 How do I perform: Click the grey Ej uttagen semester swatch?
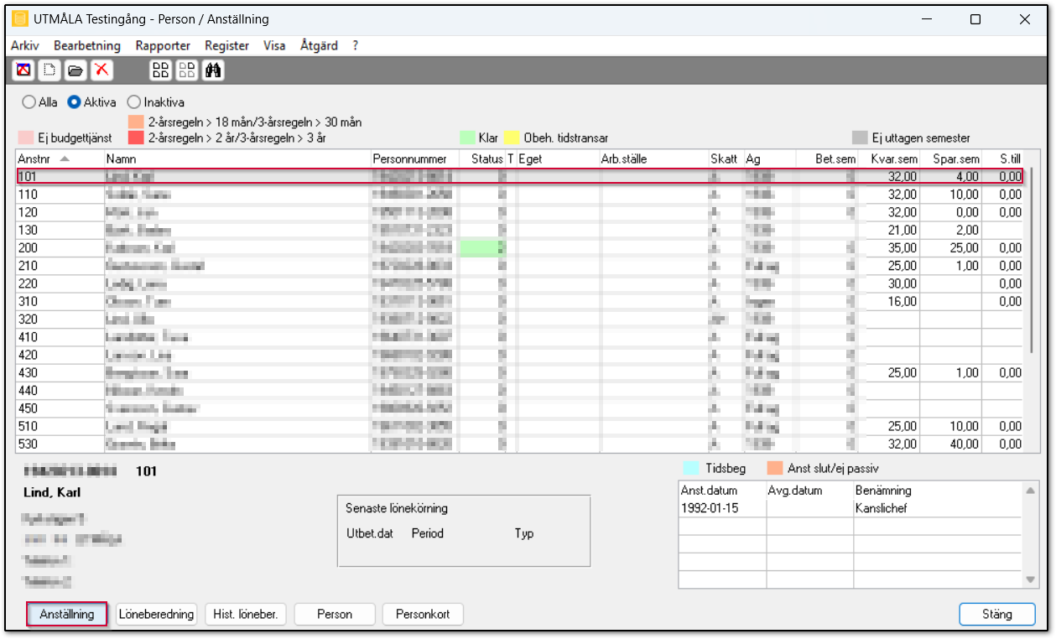[860, 138]
